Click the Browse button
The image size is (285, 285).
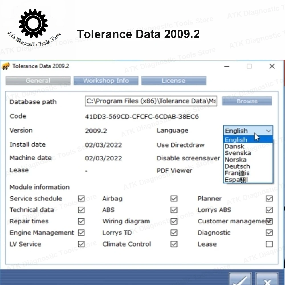pos(247,101)
